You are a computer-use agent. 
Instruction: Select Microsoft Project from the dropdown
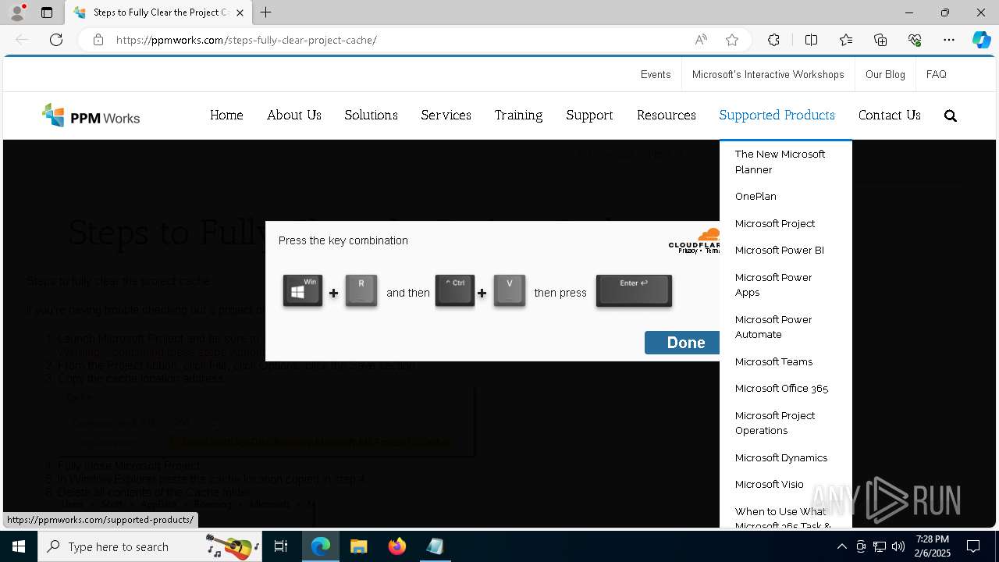[x=775, y=223]
